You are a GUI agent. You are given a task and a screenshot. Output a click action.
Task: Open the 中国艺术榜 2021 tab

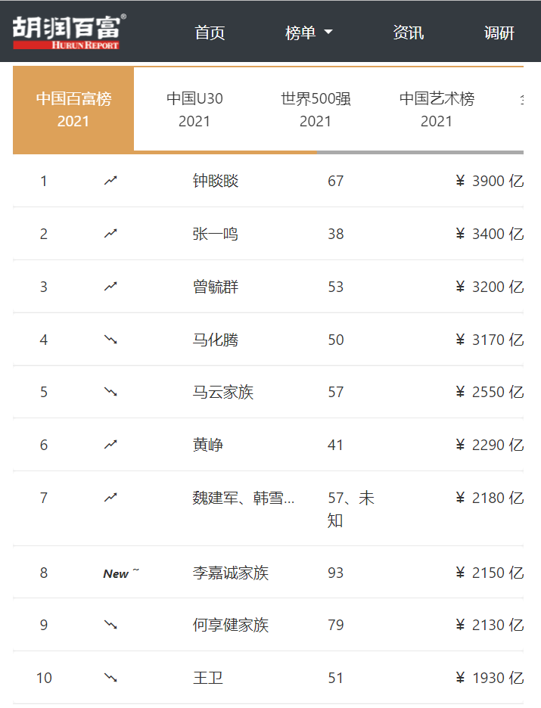point(437,110)
